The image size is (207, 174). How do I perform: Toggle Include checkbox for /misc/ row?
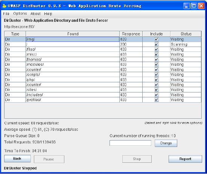click(x=157, y=54)
